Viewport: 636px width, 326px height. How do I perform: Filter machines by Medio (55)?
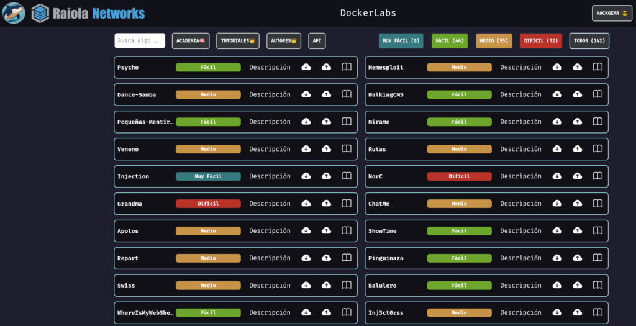point(494,40)
